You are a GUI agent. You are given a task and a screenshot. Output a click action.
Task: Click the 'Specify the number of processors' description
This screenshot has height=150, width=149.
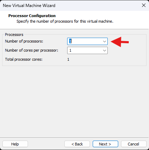pos(65,21)
